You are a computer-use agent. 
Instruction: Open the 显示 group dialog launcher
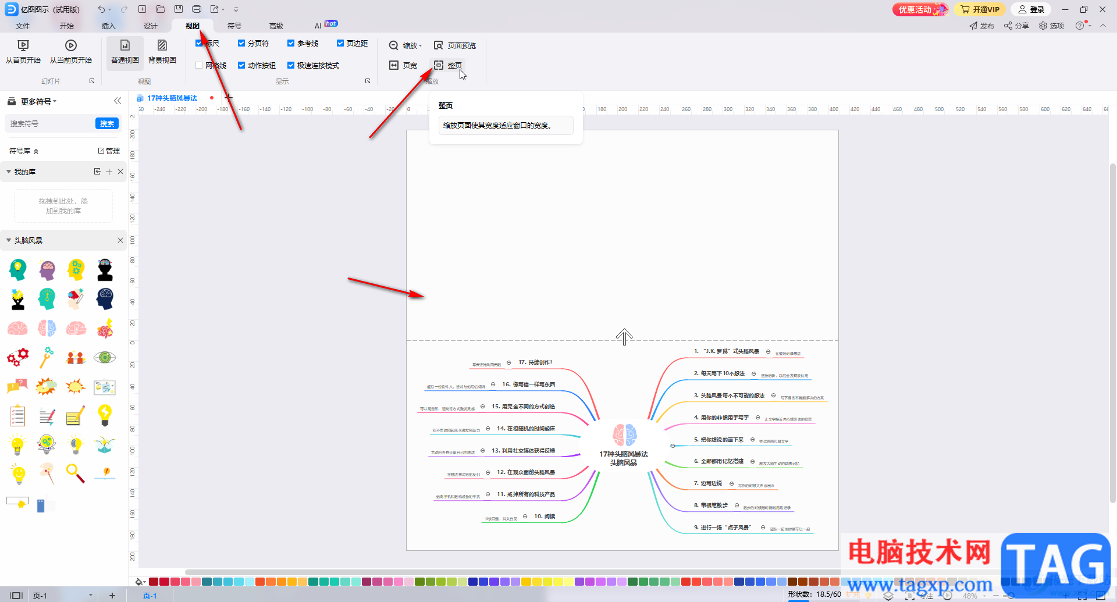tap(368, 81)
